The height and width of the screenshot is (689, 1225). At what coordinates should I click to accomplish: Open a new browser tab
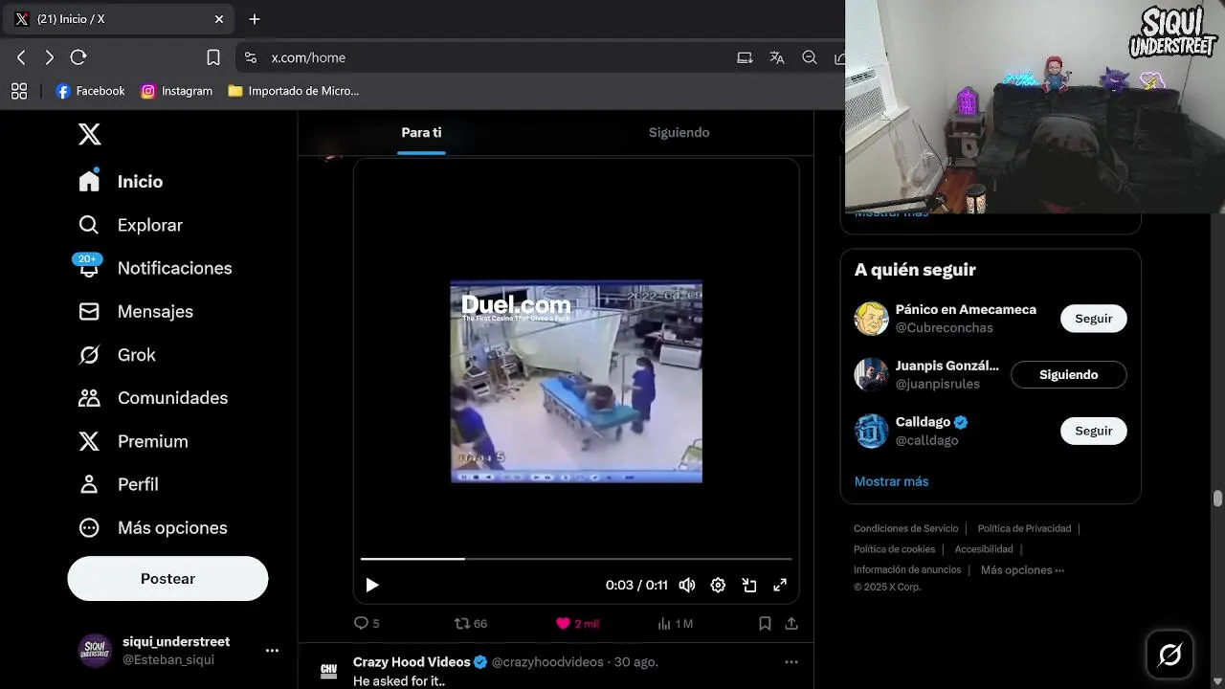pos(255,19)
